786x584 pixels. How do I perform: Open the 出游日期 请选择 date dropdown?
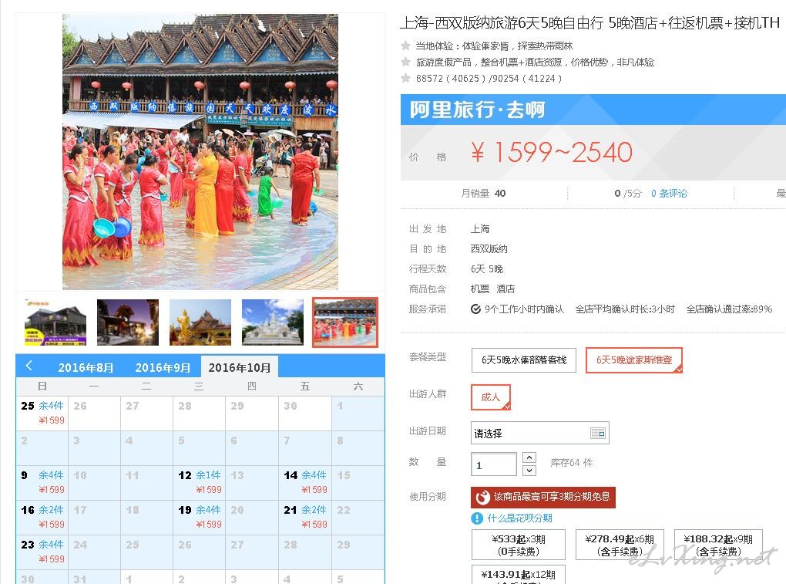coord(540,433)
